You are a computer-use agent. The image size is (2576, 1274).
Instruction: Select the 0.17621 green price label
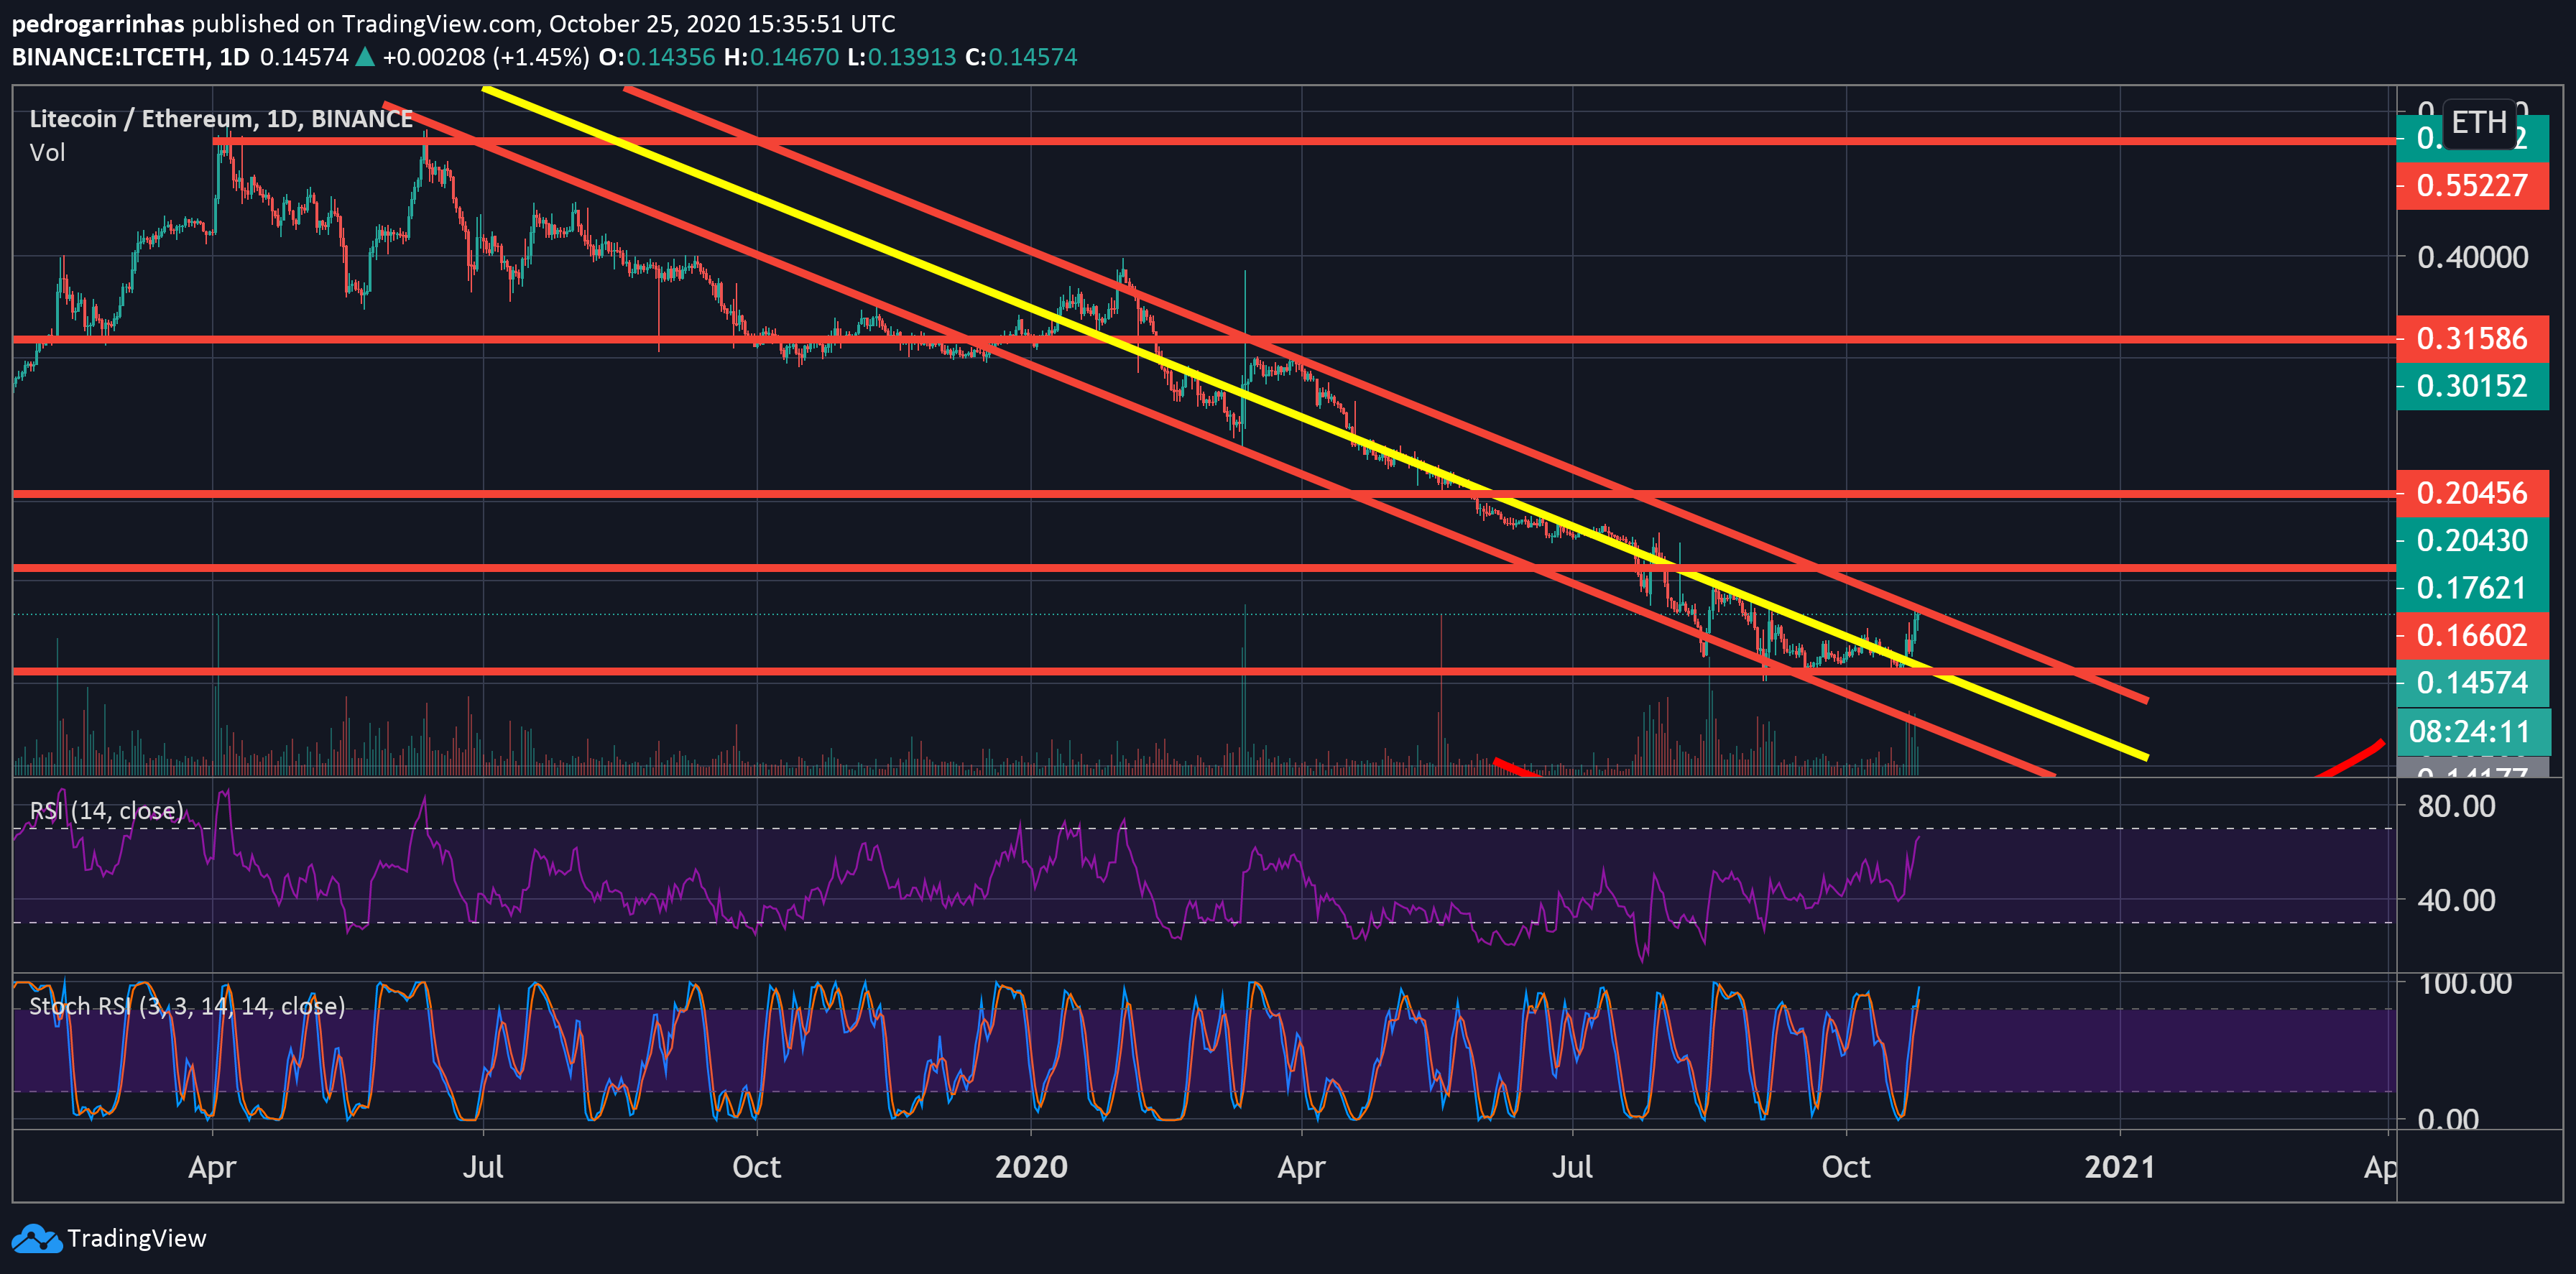[x=2472, y=588]
